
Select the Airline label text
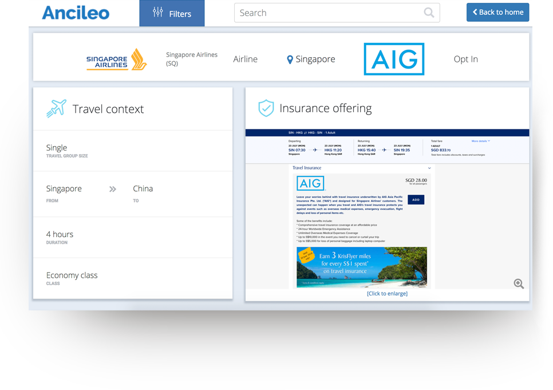(245, 59)
